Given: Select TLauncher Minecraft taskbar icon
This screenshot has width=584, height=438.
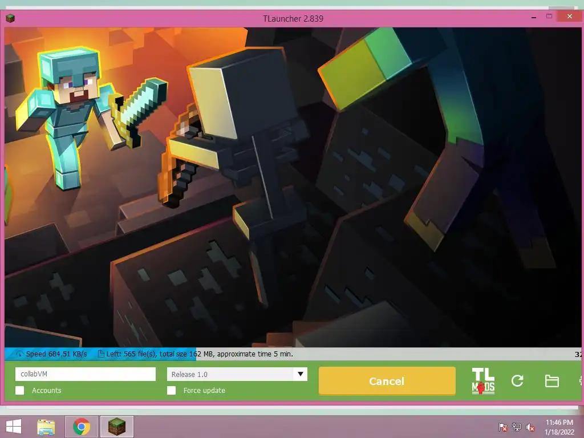Looking at the screenshot, I should click(x=116, y=427).
